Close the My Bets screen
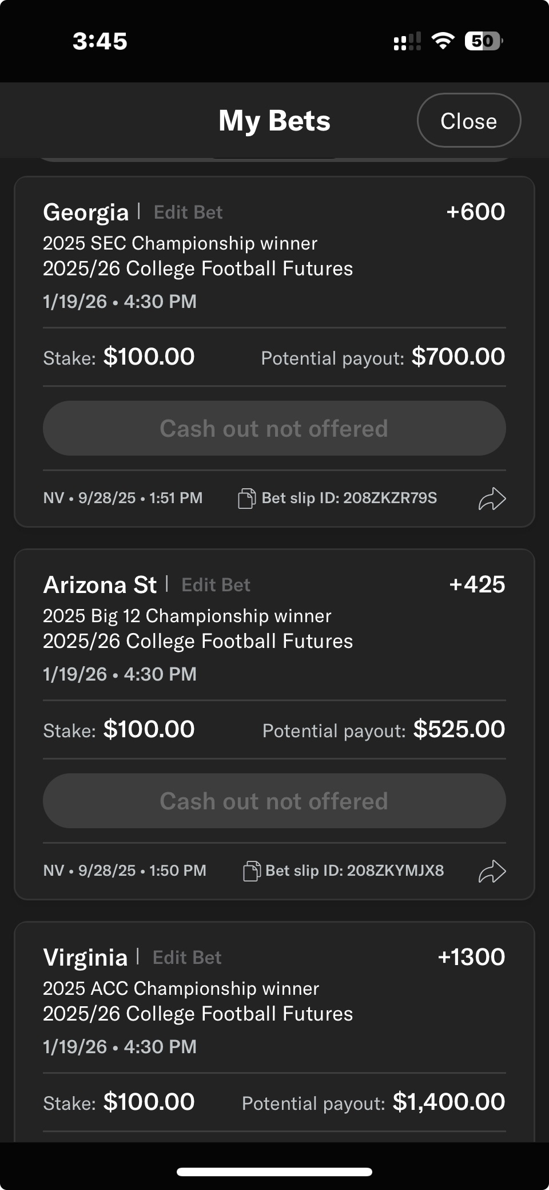 click(x=469, y=121)
